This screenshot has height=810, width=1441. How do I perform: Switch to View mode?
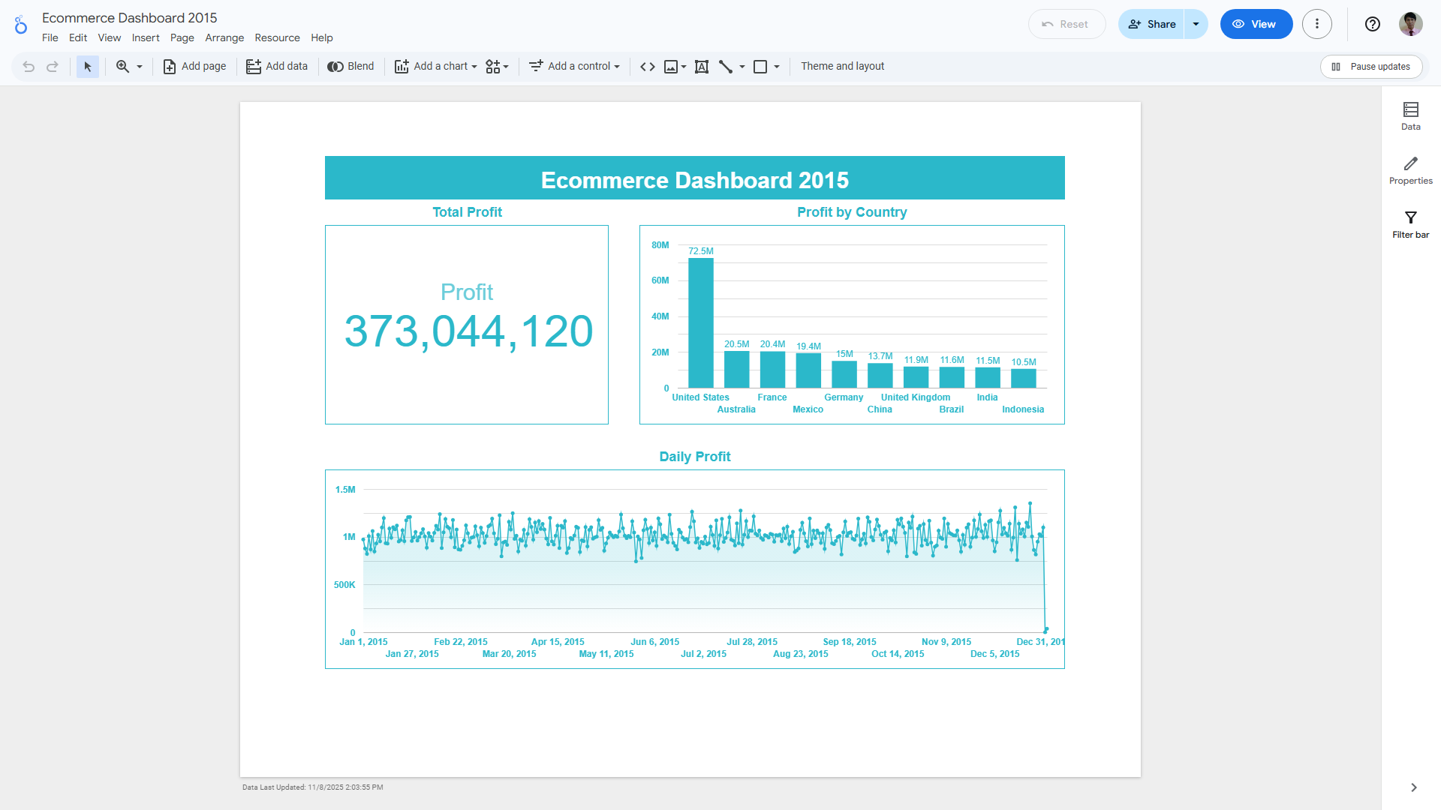pyautogui.click(x=1256, y=24)
